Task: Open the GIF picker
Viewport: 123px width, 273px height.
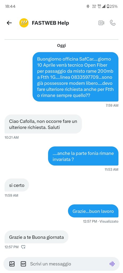Action: (23, 264)
